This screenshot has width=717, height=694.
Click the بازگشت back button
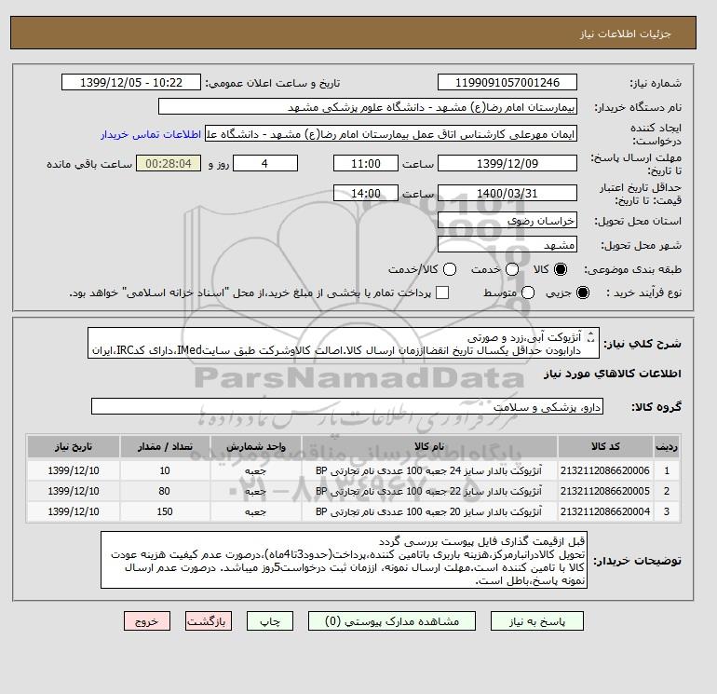209,621
